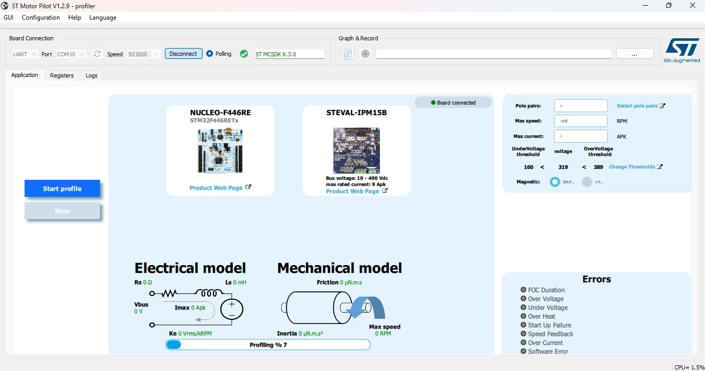Select the SM-PMSM magnetic option
The width and height of the screenshot is (705, 371).
coord(555,182)
